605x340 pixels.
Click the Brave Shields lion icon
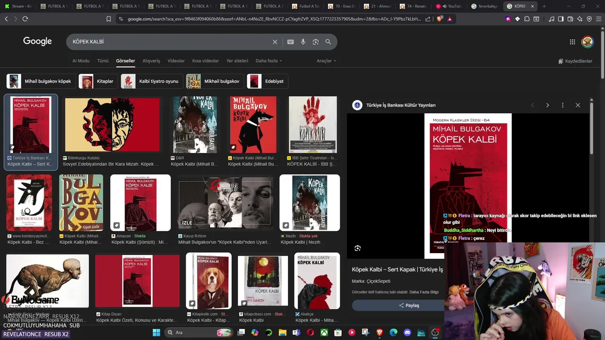439,19
